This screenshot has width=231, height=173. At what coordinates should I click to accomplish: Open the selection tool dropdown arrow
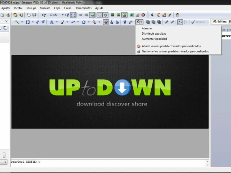[33, 22]
